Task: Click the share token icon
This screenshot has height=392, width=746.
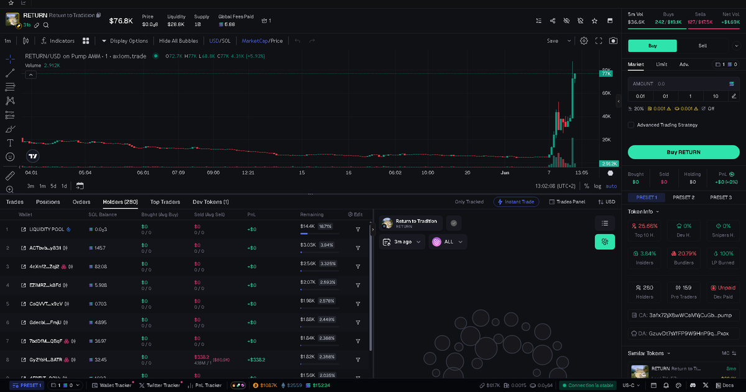Action: pos(553,21)
